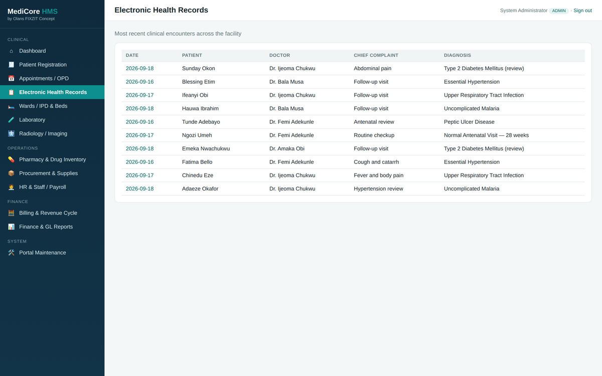Viewport: 602px width, 376px height.
Task: Open Hauwa Ibrahim's 2026-09-18 encounter date
Action: coord(139,108)
